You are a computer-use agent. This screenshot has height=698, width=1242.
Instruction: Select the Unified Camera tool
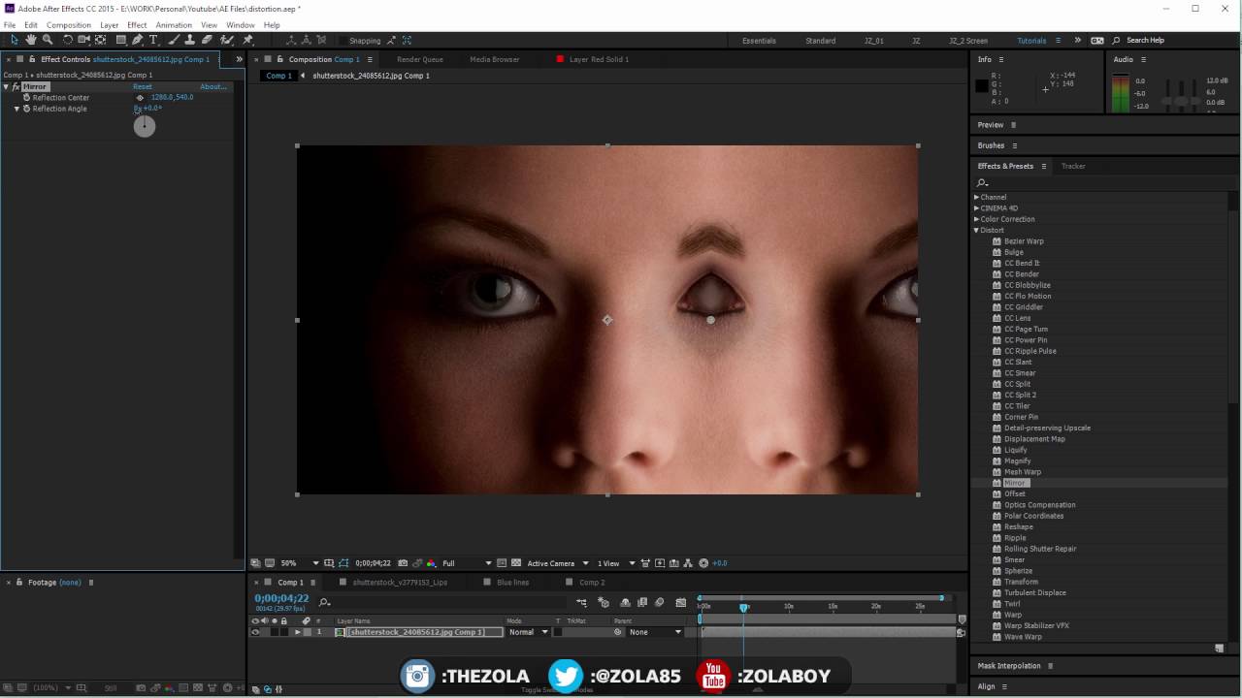click(84, 40)
